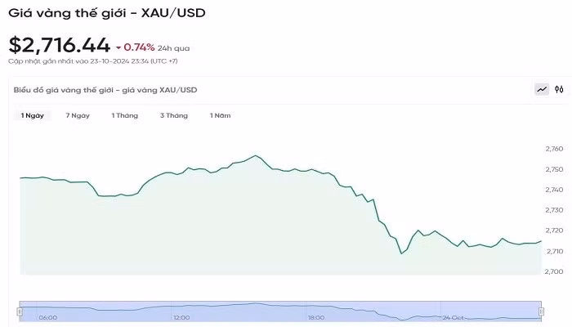This screenshot has width=572, height=327.
Task: Choose the 1 Năm chart period
Action: click(x=220, y=115)
